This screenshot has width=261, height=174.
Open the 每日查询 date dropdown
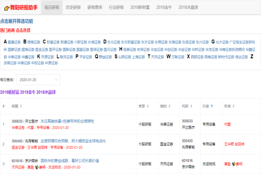(x=38, y=80)
